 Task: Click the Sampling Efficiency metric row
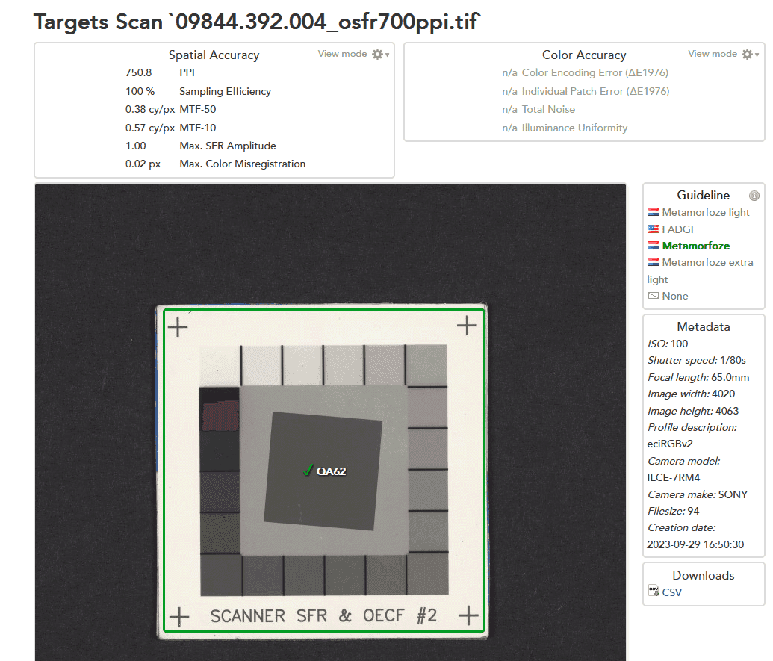tap(225, 91)
